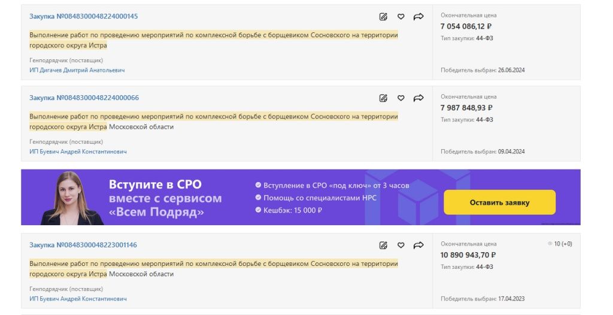Favorite purchase №0848300048224000145 with the heart
Image resolution: width=613 pixels, height=315 pixels.
pyautogui.click(x=401, y=17)
